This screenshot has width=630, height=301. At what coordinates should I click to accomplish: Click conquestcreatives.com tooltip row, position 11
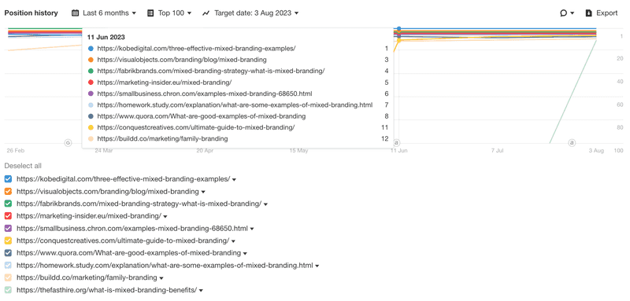point(238,127)
